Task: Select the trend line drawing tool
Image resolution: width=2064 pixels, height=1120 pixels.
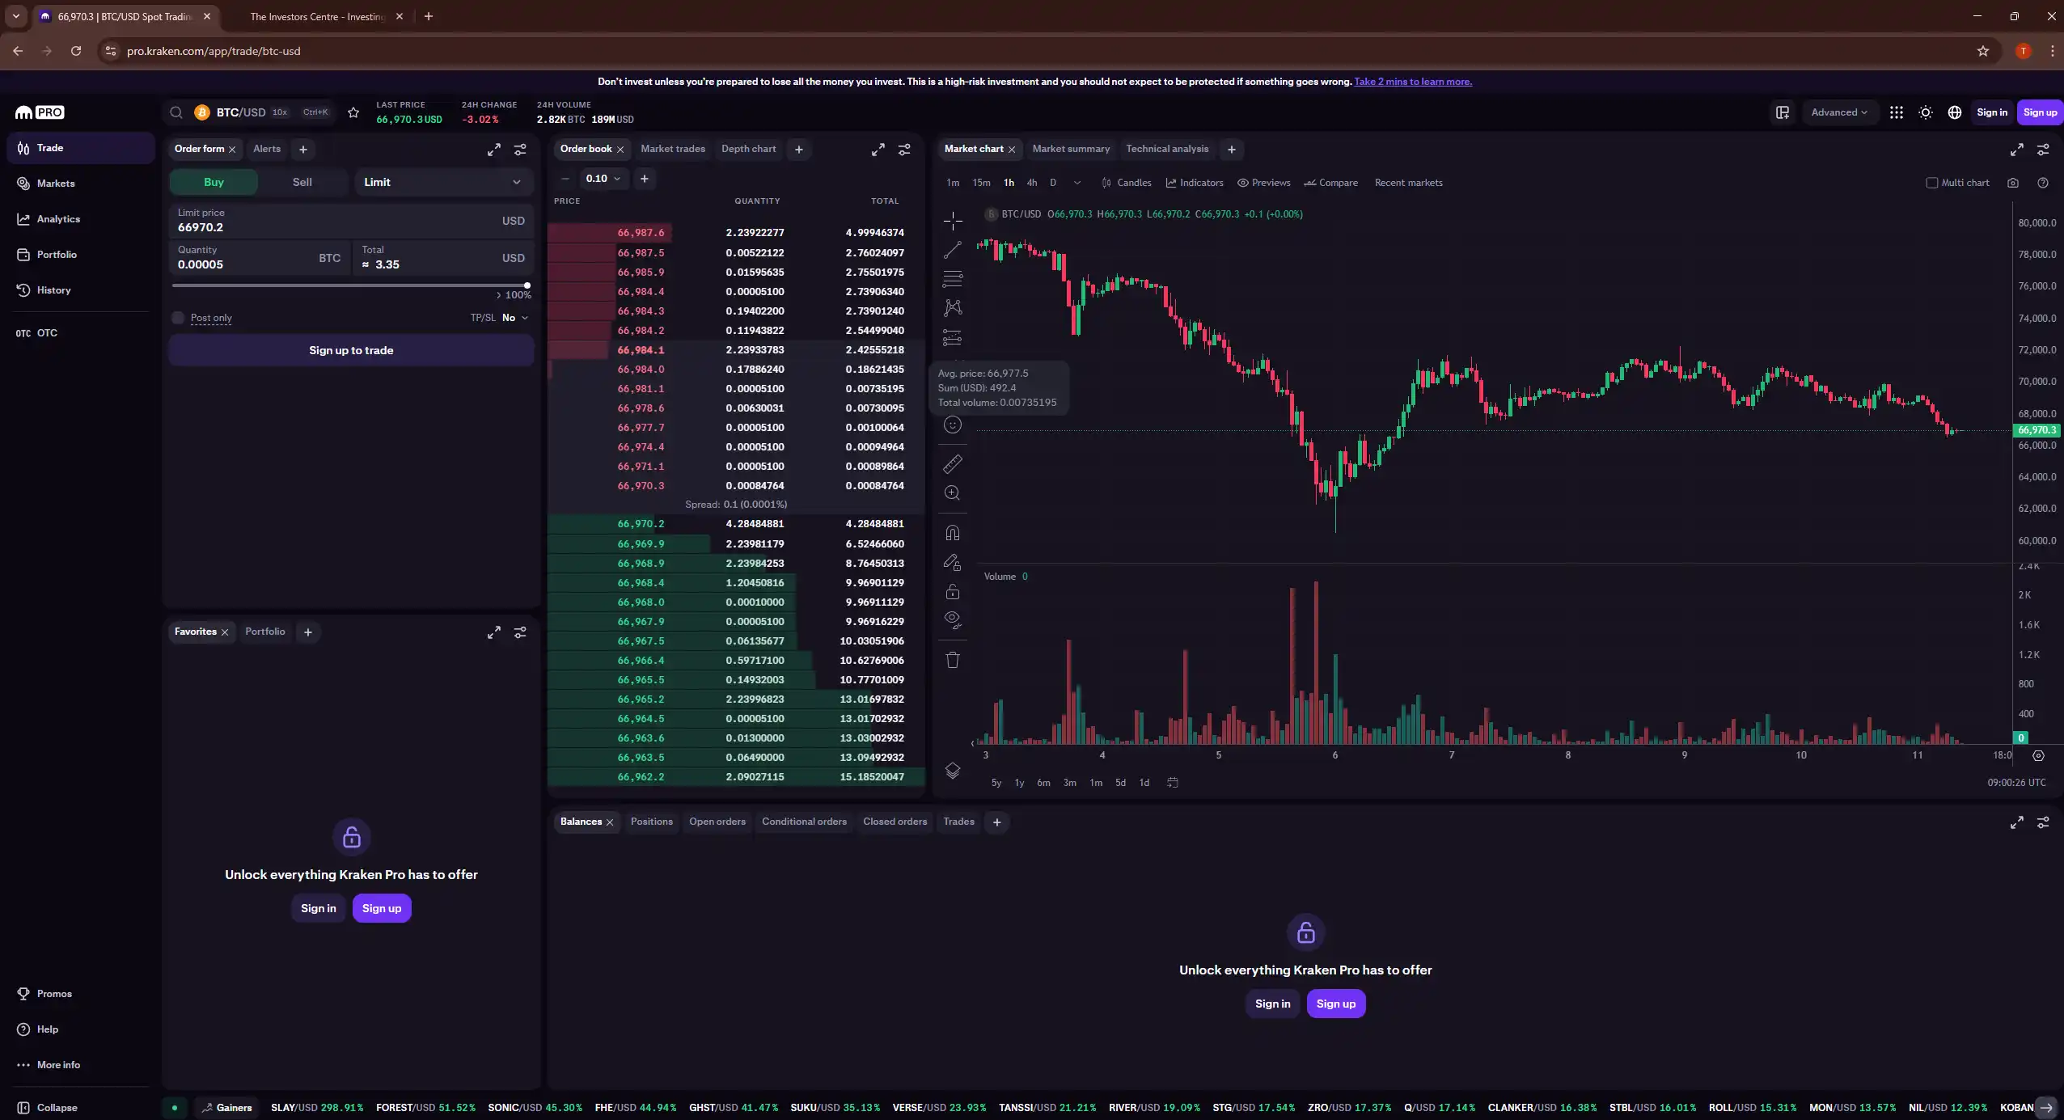Action: (953, 250)
